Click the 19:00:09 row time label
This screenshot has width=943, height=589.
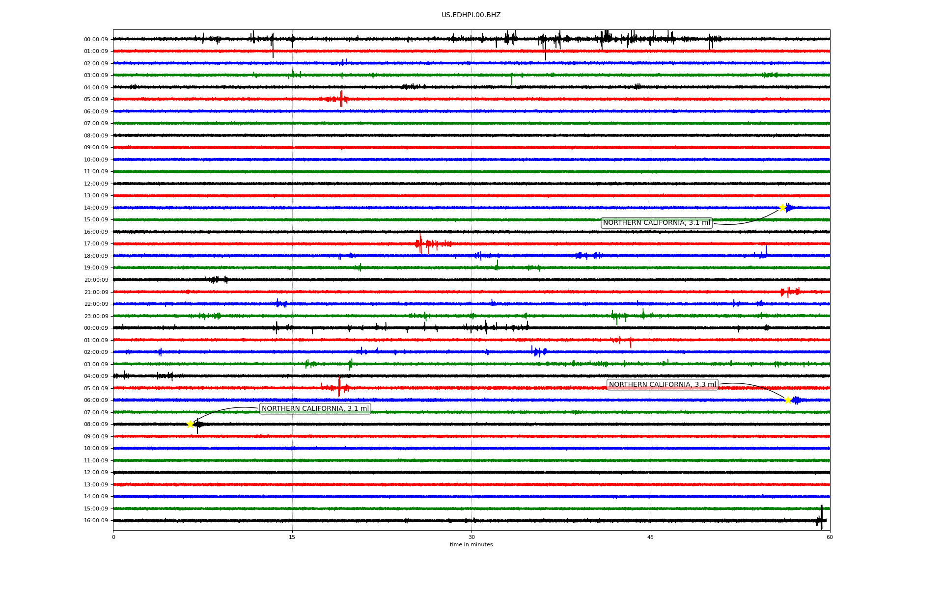96,268
